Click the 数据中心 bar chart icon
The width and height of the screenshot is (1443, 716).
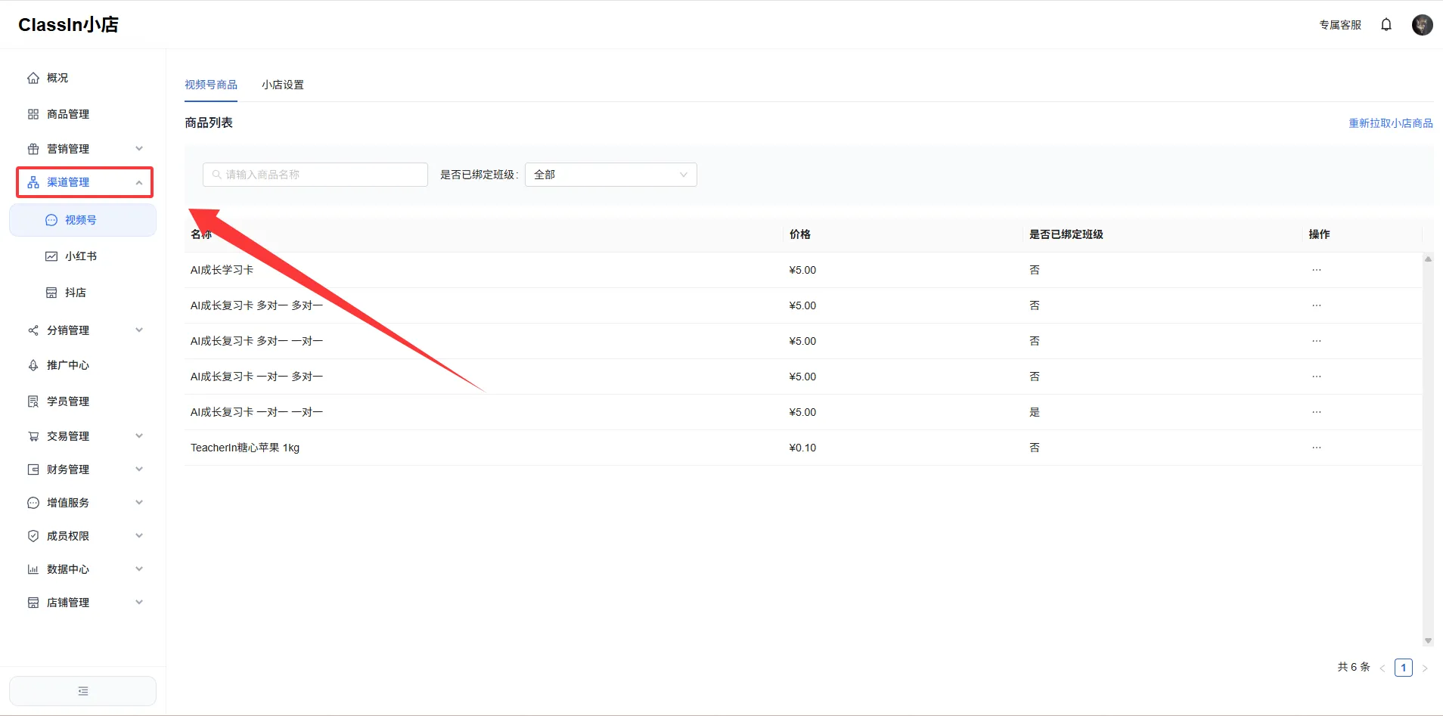33,569
